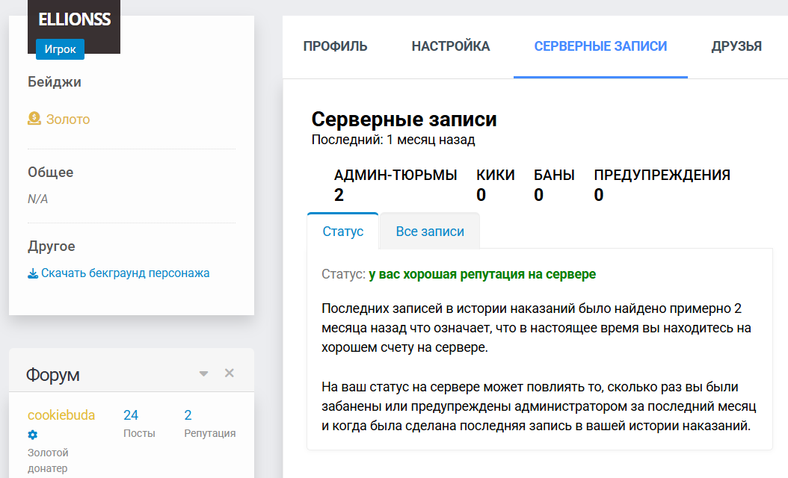Viewport: 788px width, 478px height.
Task: Click the Игрок role badge
Action: pos(60,49)
